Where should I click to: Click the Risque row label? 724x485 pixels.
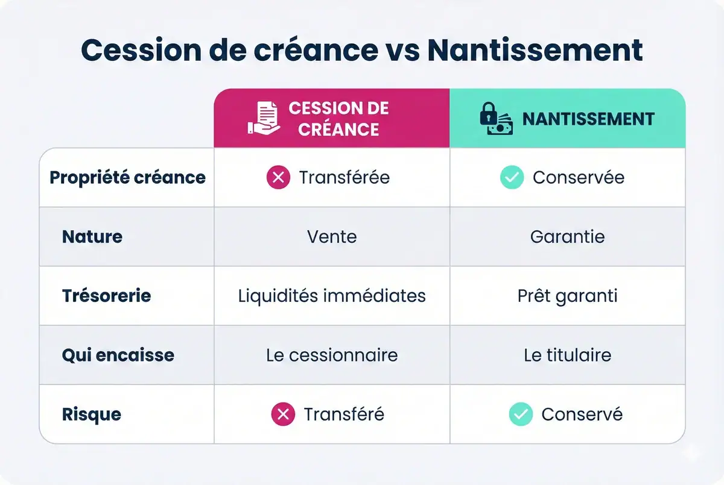click(91, 415)
